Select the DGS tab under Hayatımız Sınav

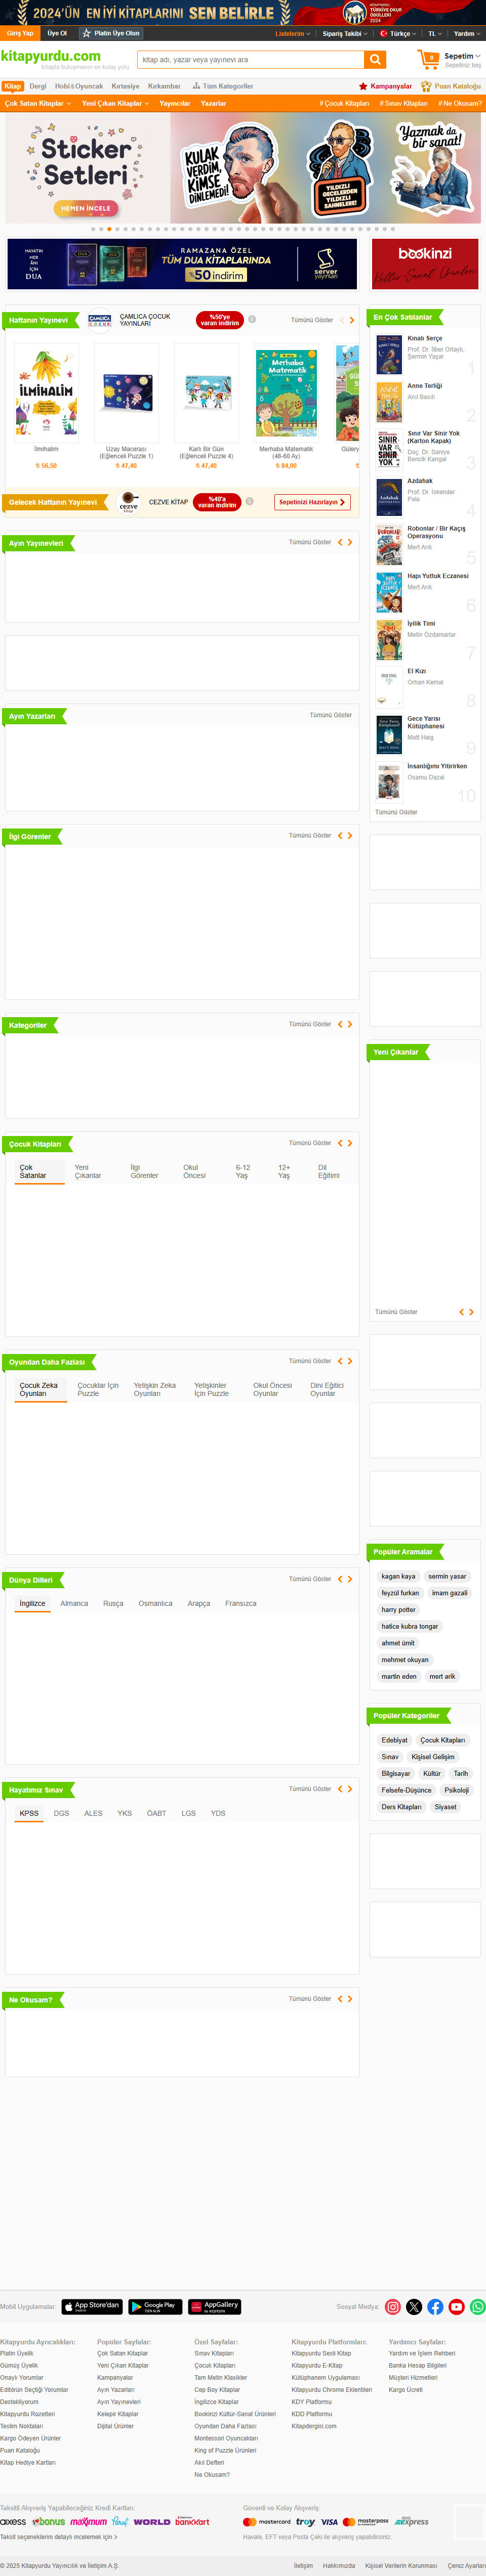click(61, 1813)
